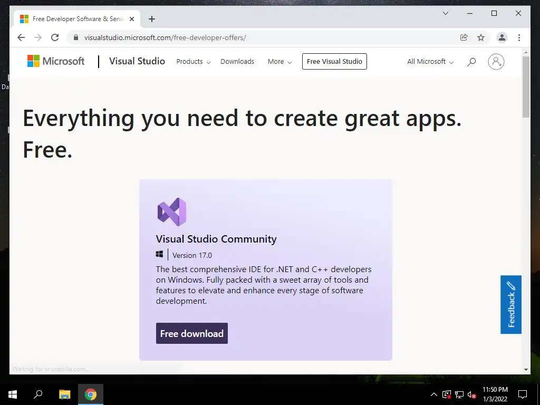Screen dimensions: 540x405
Task: Click the share this page icon
Action: click(464, 37)
